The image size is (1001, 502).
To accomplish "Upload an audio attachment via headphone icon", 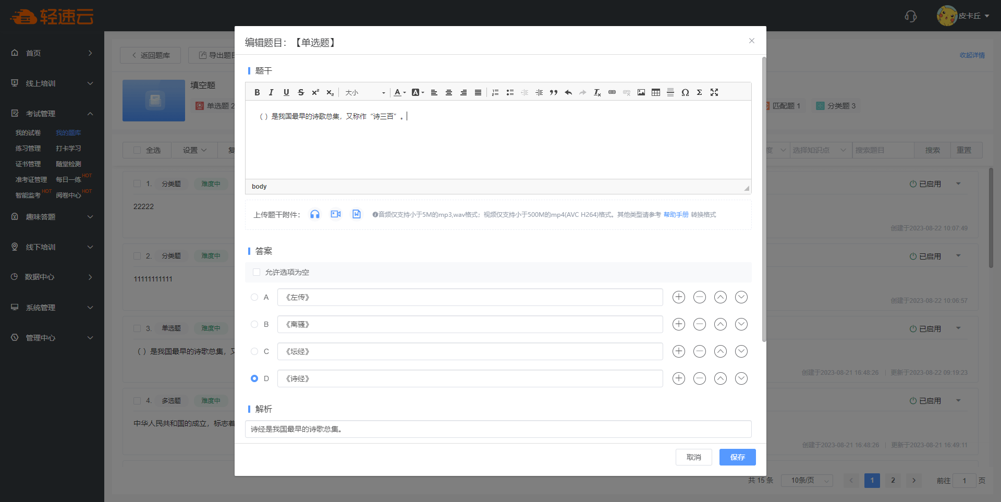I will (x=315, y=214).
